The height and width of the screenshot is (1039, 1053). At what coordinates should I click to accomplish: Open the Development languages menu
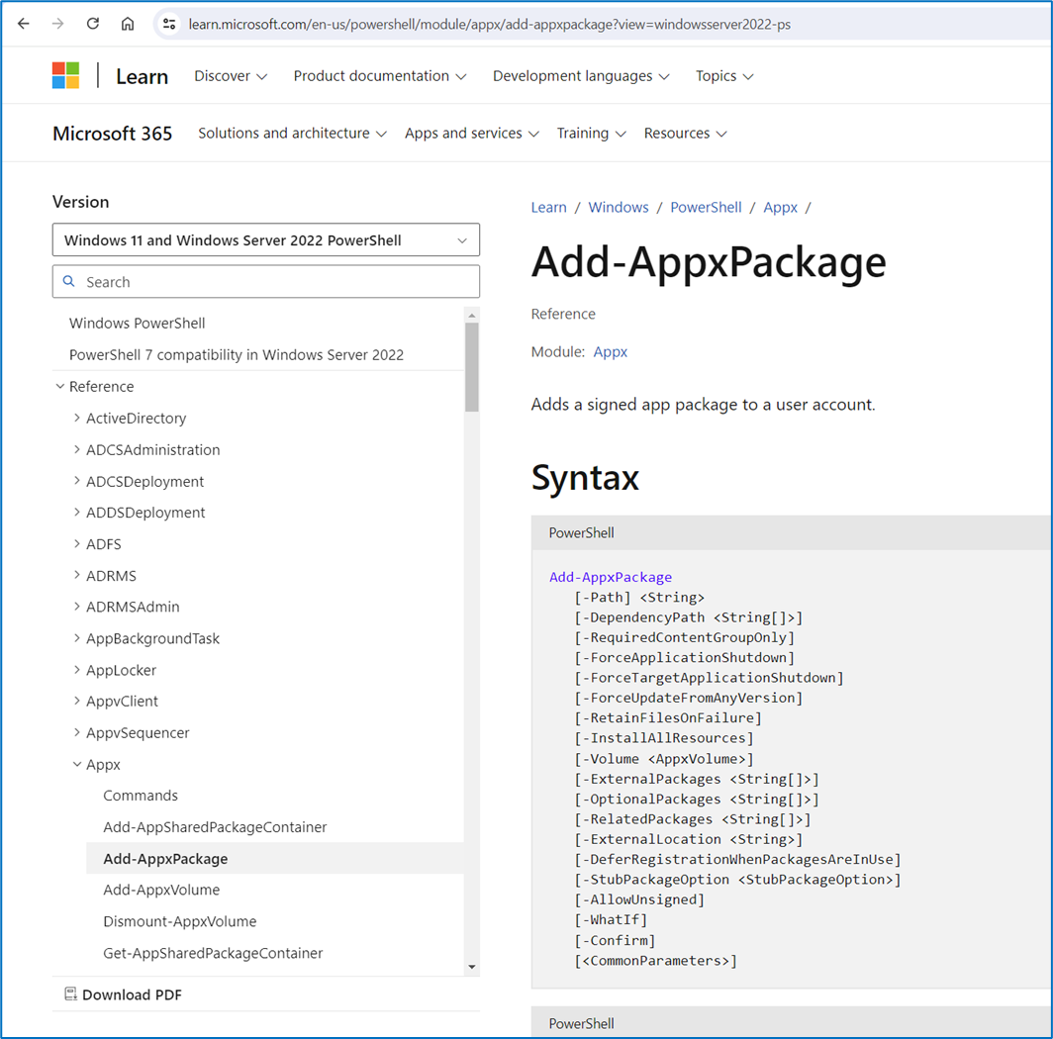pyautogui.click(x=580, y=76)
